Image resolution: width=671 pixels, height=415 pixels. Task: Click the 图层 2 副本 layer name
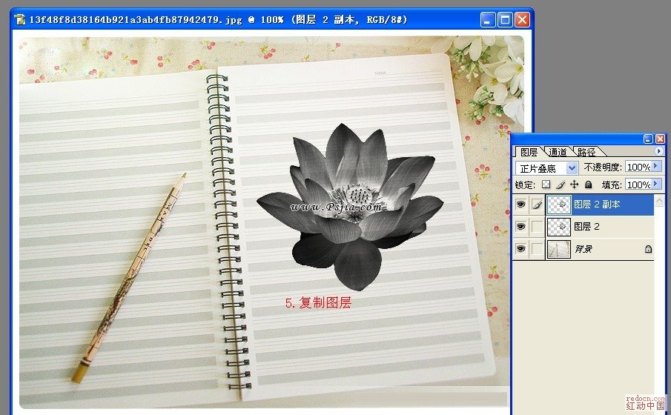[597, 205]
